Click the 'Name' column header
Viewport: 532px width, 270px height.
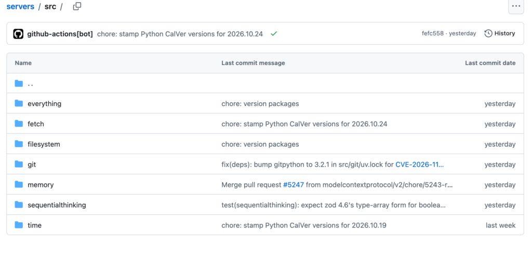pyautogui.click(x=23, y=63)
